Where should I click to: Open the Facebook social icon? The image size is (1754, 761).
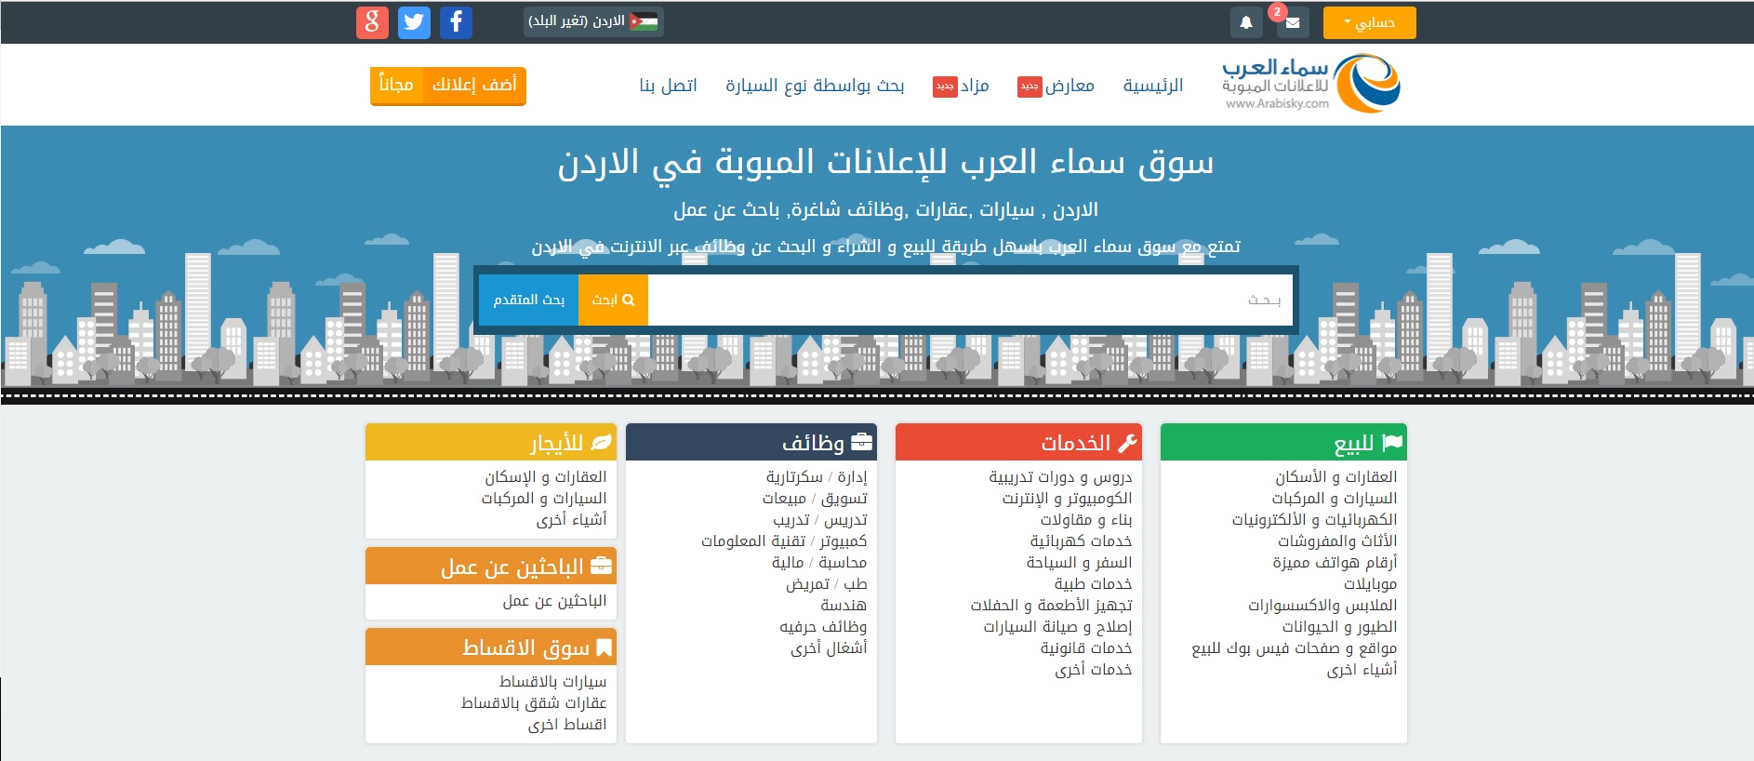point(456,22)
